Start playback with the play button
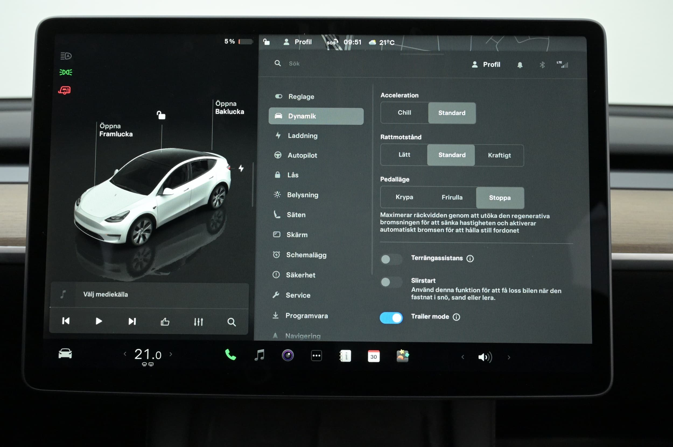The width and height of the screenshot is (673, 447). (x=99, y=321)
